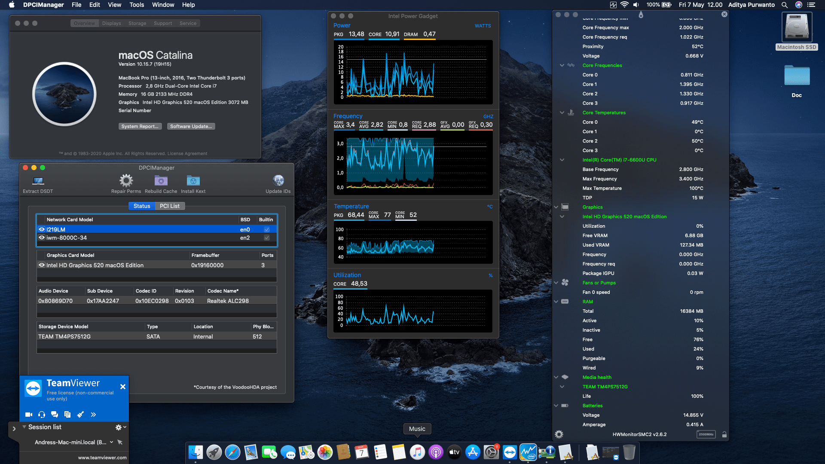Click the Update IDs globe icon

[278, 180]
